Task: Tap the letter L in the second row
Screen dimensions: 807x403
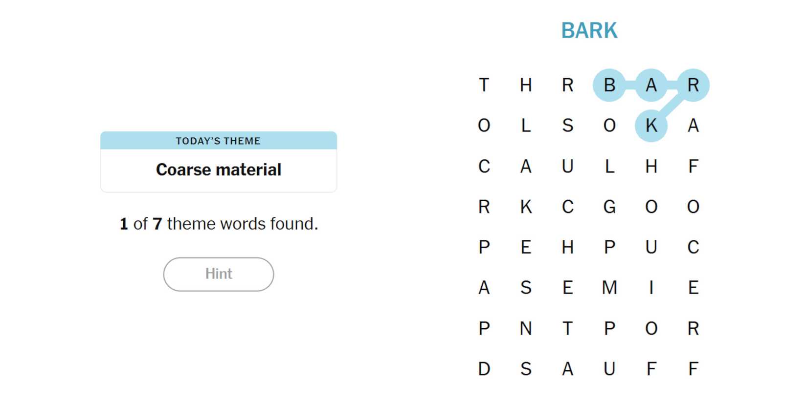Action: (x=526, y=126)
